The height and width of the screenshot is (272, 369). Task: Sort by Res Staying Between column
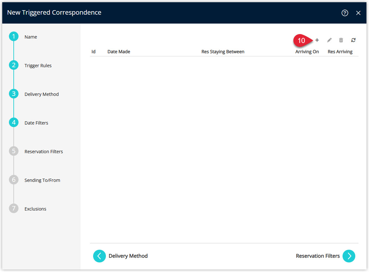point(223,52)
